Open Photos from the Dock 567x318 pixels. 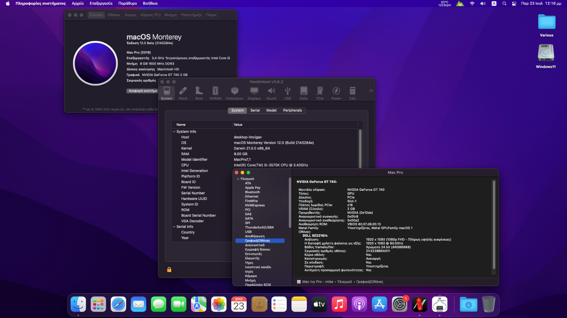(219, 304)
